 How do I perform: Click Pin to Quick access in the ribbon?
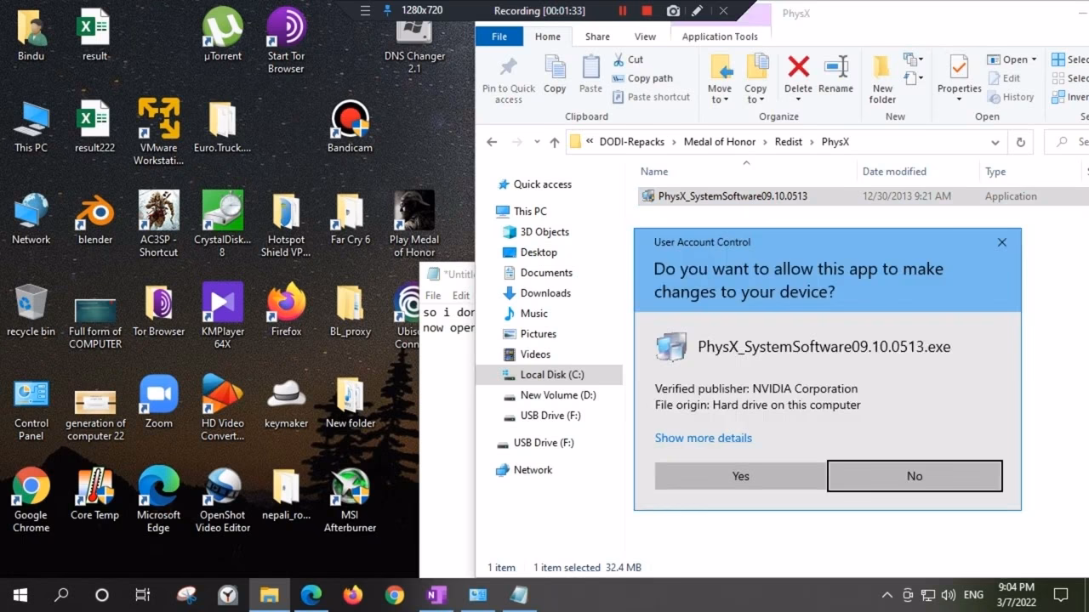[x=509, y=81]
